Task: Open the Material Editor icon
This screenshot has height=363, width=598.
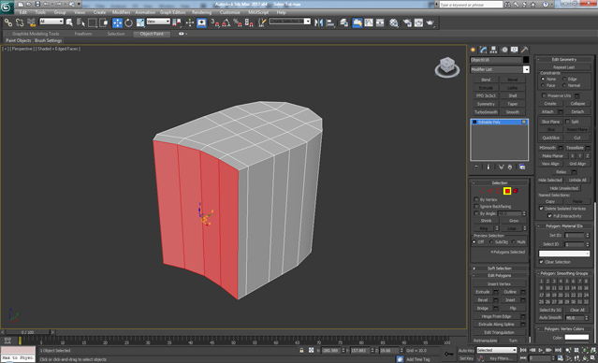Action: (394, 22)
